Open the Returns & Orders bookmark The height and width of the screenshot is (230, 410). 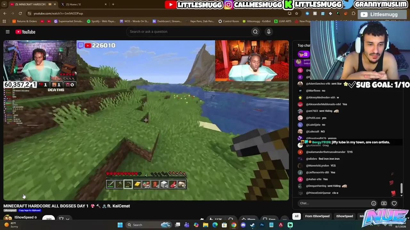pyautogui.click(x=25, y=21)
